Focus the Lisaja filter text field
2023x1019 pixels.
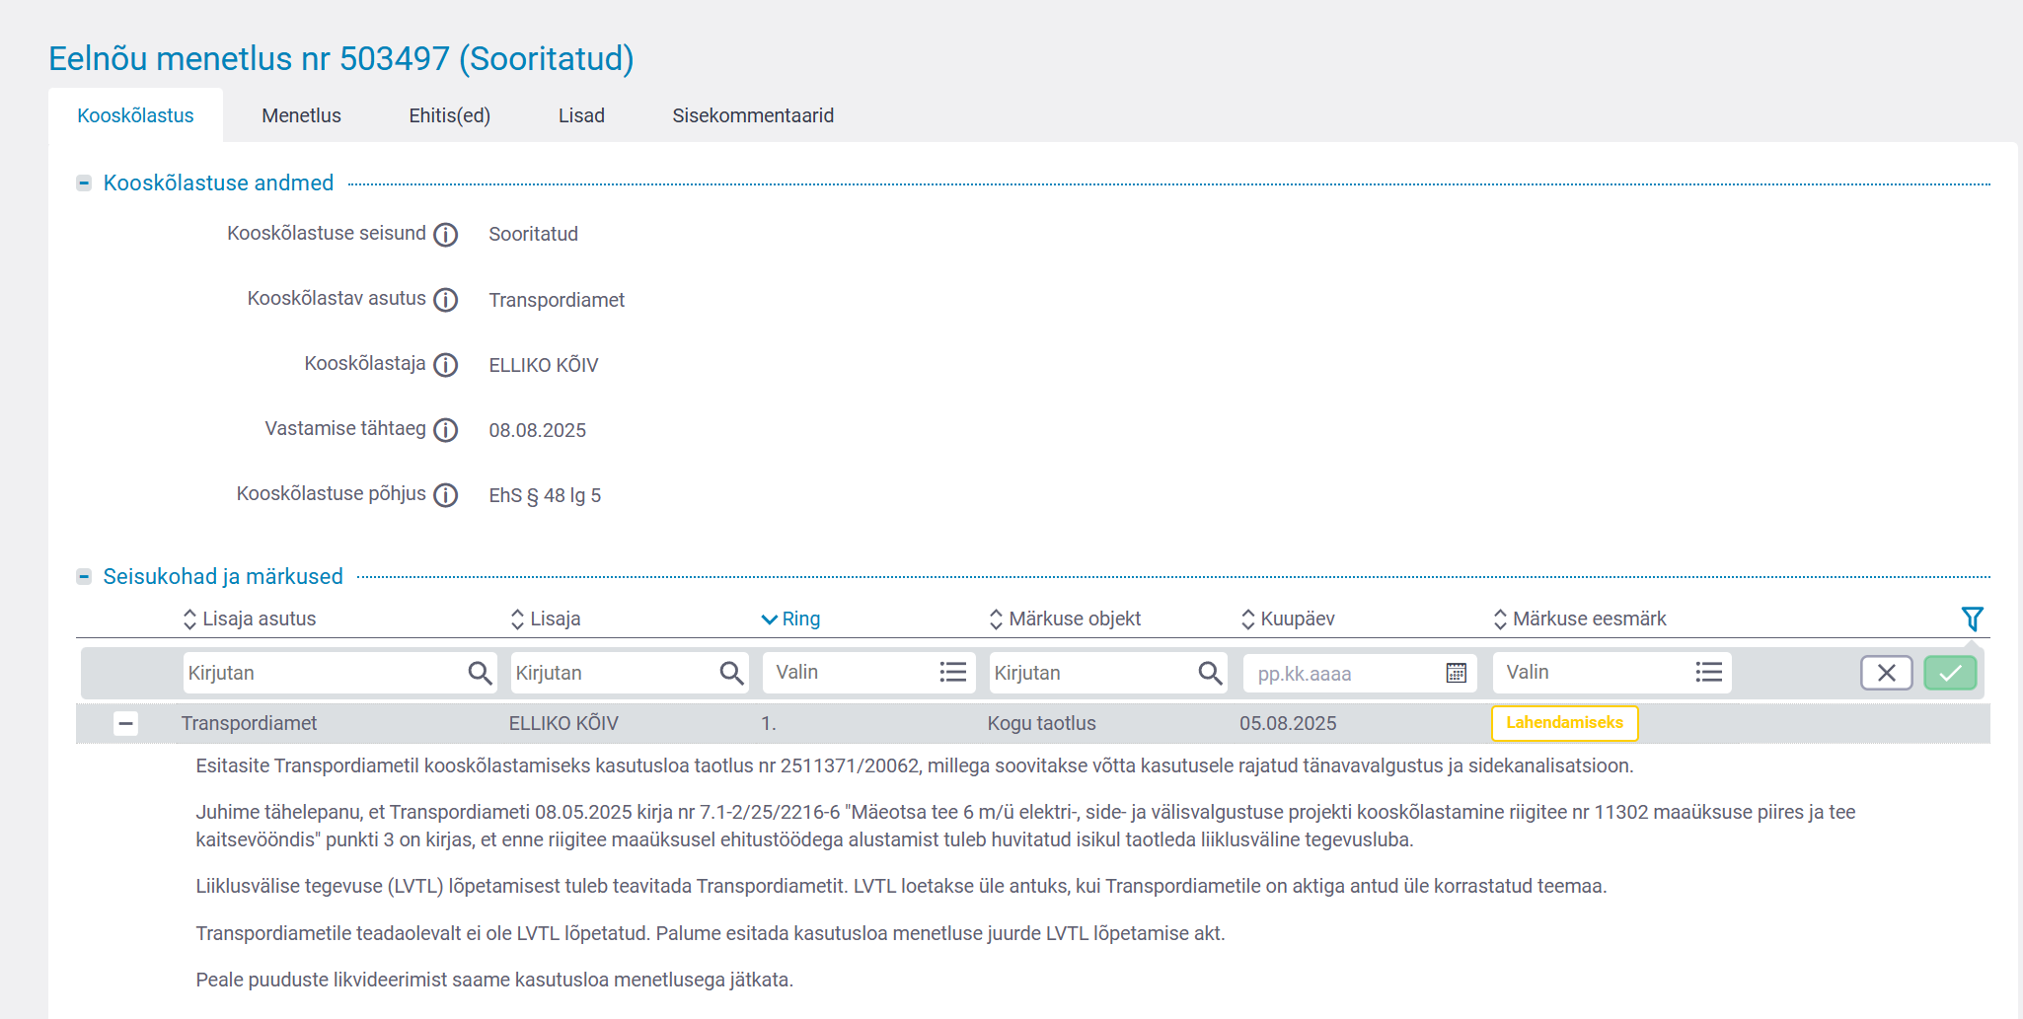[630, 673]
